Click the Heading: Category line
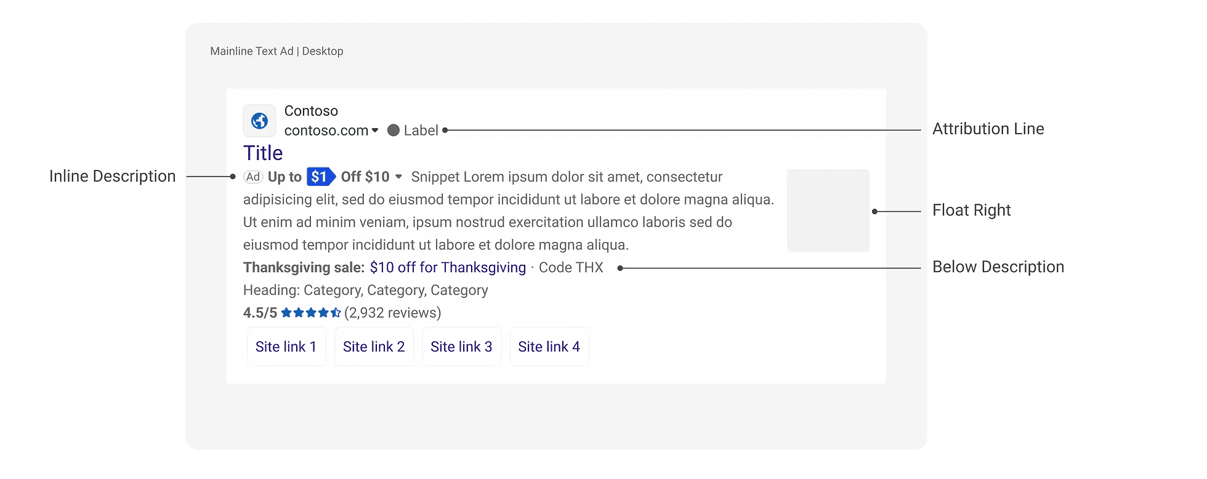Image resolution: width=1207 pixels, height=479 pixels. click(x=365, y=290)
